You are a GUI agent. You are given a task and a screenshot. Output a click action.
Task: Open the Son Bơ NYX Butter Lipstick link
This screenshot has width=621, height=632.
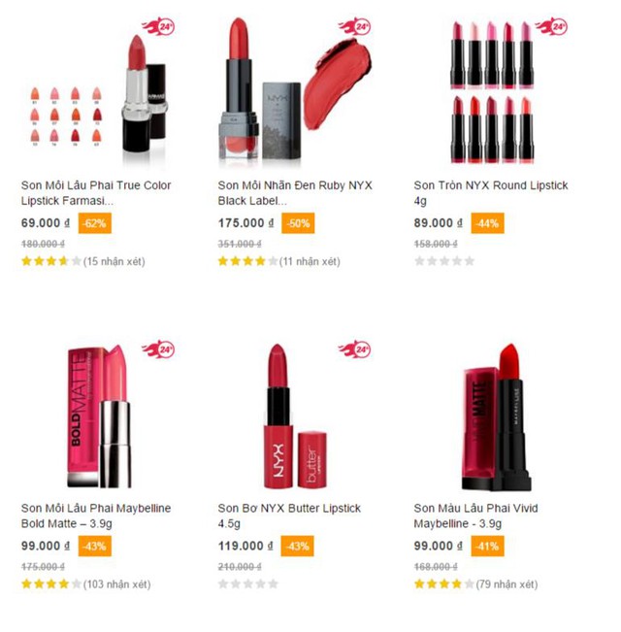tap(289, 516)
